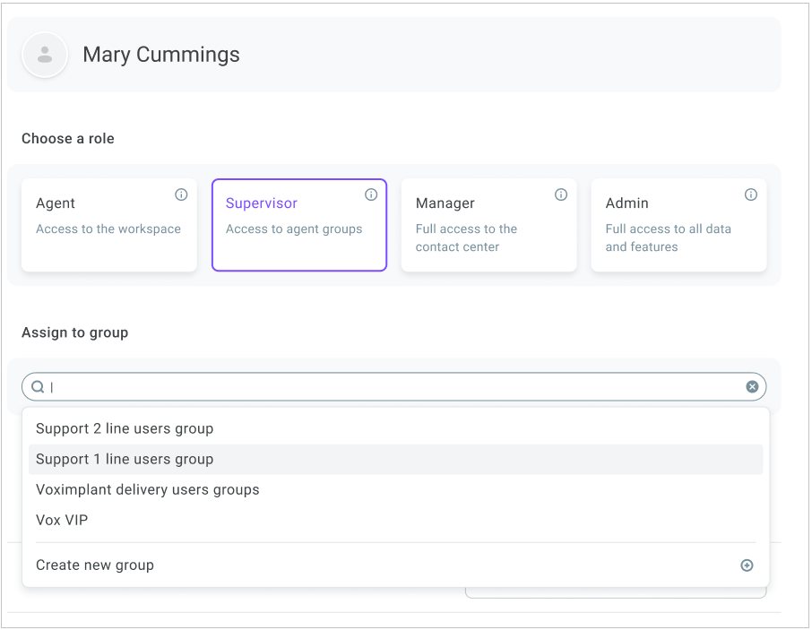Select the Manager role card
The width and height of the screenshot is (812, 630).
(x=488, y=225)
